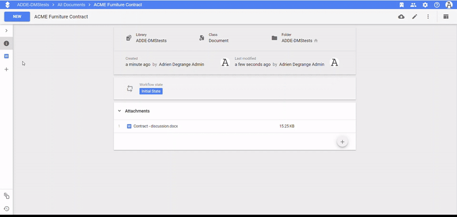Click the 15.25 KB file size
The width and height of the screenshot is (457, 217).
pos(287,126)
